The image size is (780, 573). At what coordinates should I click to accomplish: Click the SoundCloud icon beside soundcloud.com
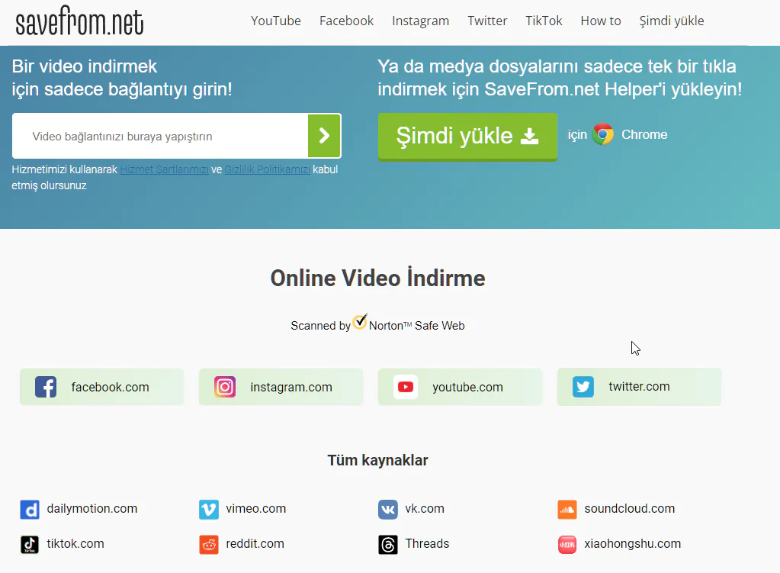567,509
